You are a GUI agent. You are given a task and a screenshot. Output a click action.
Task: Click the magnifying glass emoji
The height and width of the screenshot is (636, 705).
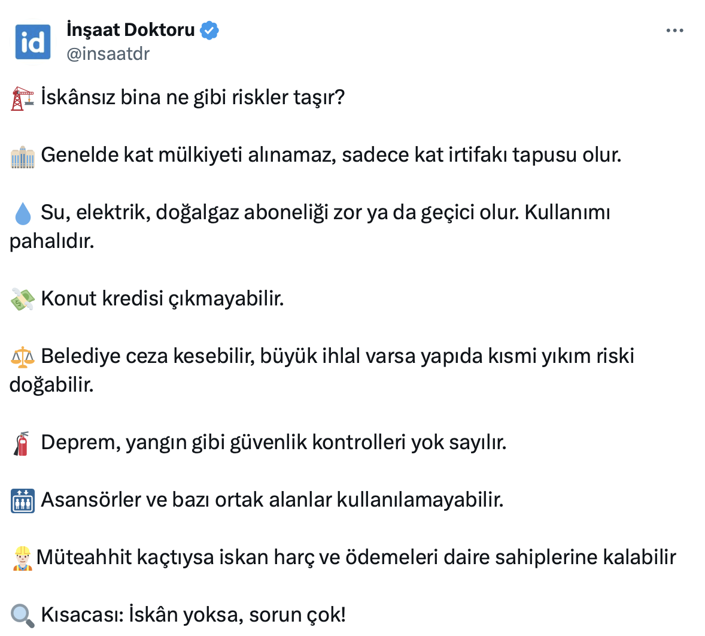coord(23,616)
